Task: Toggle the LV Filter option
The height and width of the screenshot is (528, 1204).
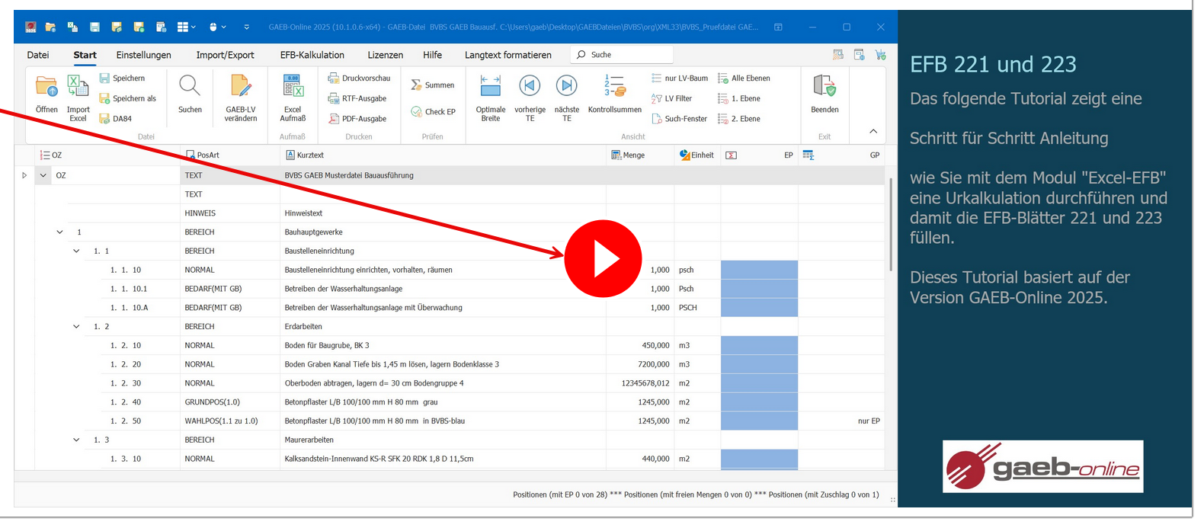Action: [672, 98]
